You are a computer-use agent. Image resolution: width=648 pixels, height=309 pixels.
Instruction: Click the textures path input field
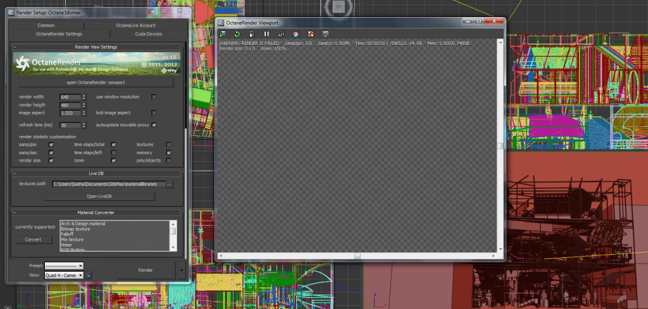109,185
